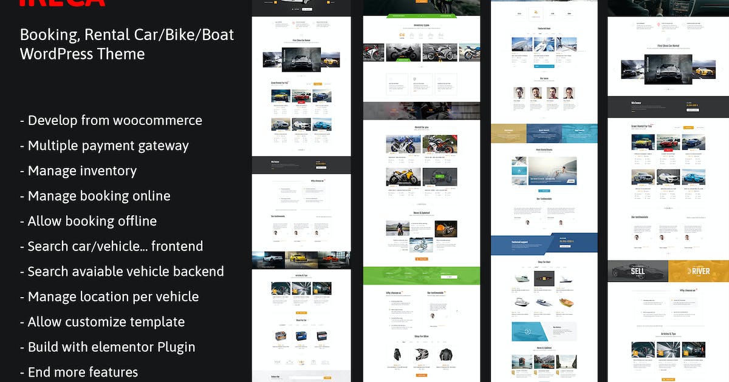Click the middle car battery product in Shop For Car
The height and width of the screenshot is (382, 729).
(x=301, y=337)
